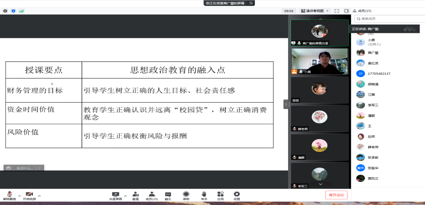Unmute the microphone (解除静音)

(10, 195)
